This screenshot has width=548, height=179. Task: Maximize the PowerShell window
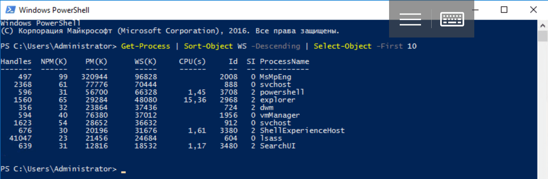tap(504, 9)
